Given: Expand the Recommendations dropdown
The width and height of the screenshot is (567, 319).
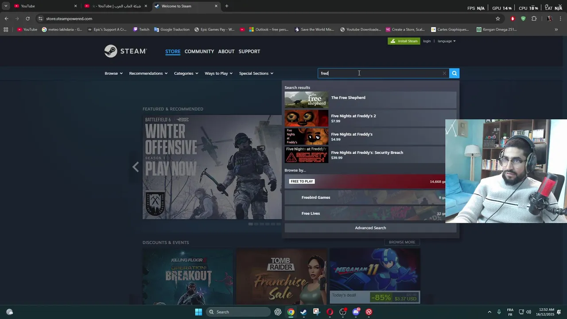Looking at the screenshot, I should pos(148,73).
